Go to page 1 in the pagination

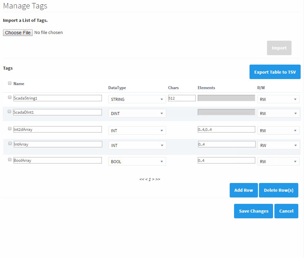(x=150, y=179)
